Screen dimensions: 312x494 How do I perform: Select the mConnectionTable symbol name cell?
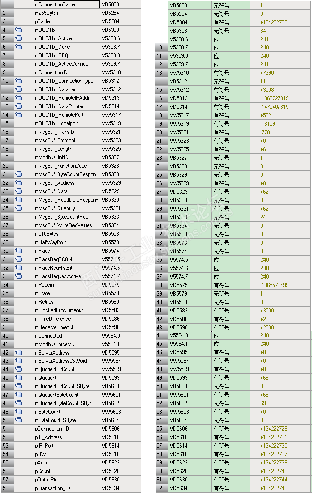coord(67,4)
